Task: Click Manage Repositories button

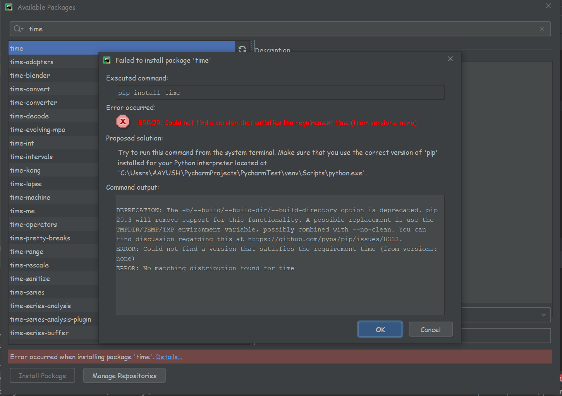Action: pyautogui.click(x=124, y=375)
